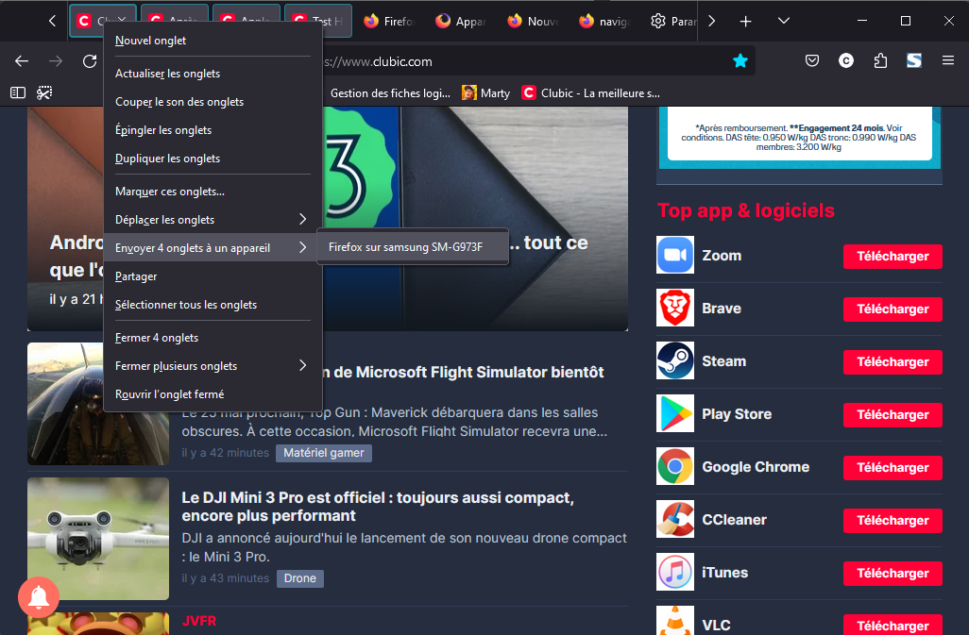This screenshot has height=635, width=969.
Task: Click the iTunes app icon
Action: coord(675,572)
